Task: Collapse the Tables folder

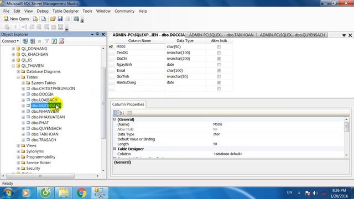Action: point(18,77)
